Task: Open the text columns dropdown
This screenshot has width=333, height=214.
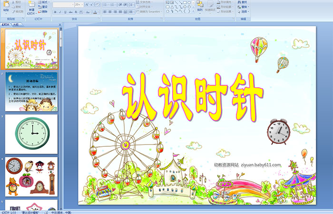Action: pyautogui.click(x=132, y=12)
